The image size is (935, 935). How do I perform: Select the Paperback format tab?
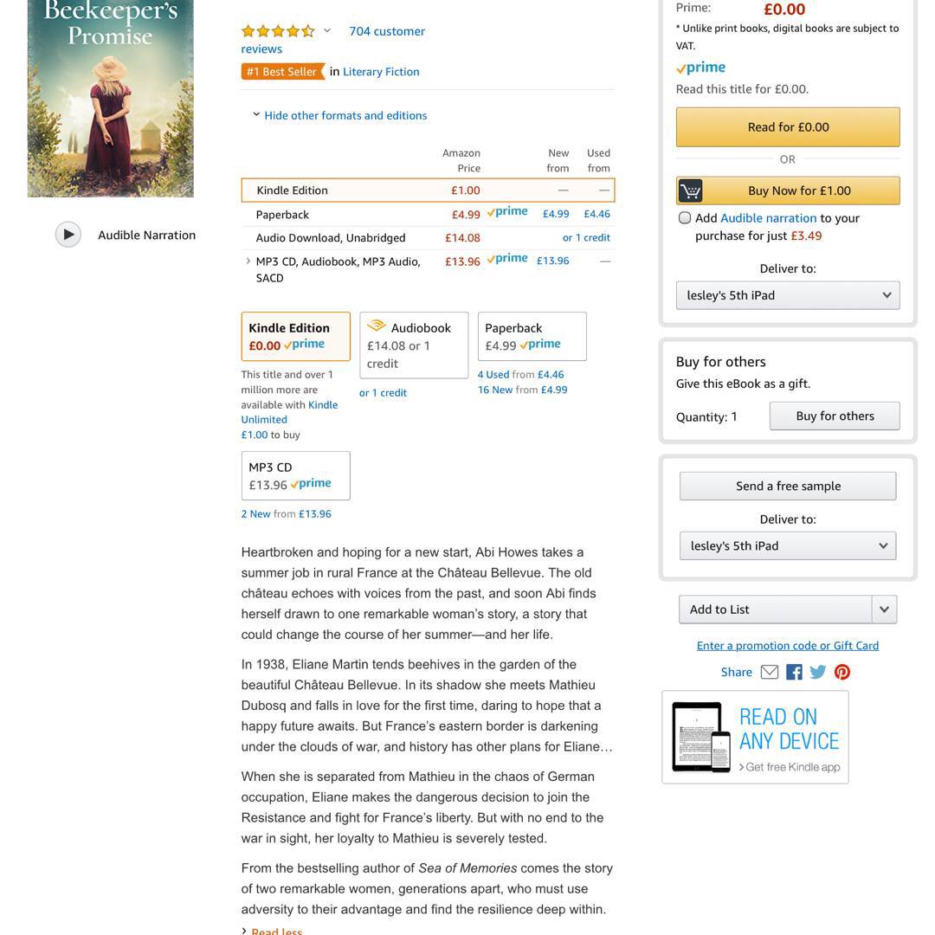coord(532,336)
